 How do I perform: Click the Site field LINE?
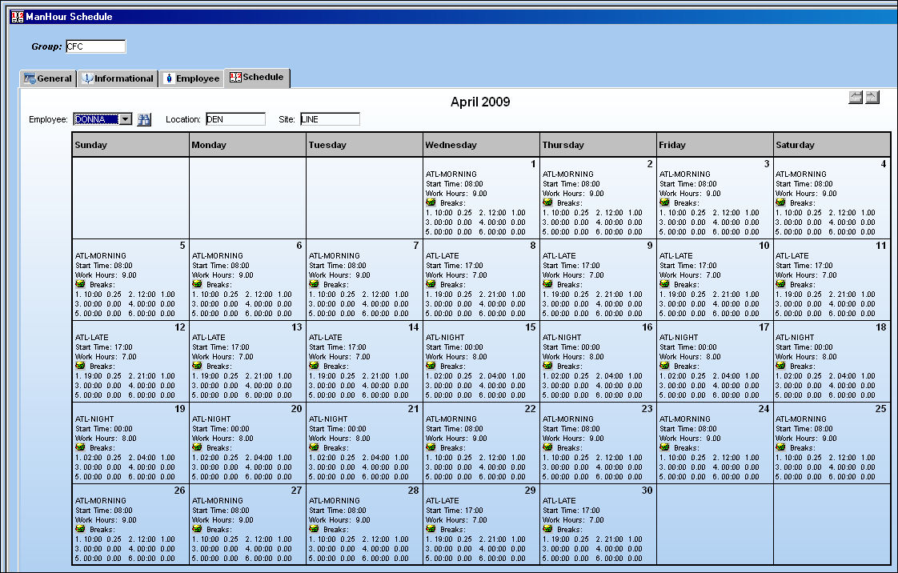point(330,119)
